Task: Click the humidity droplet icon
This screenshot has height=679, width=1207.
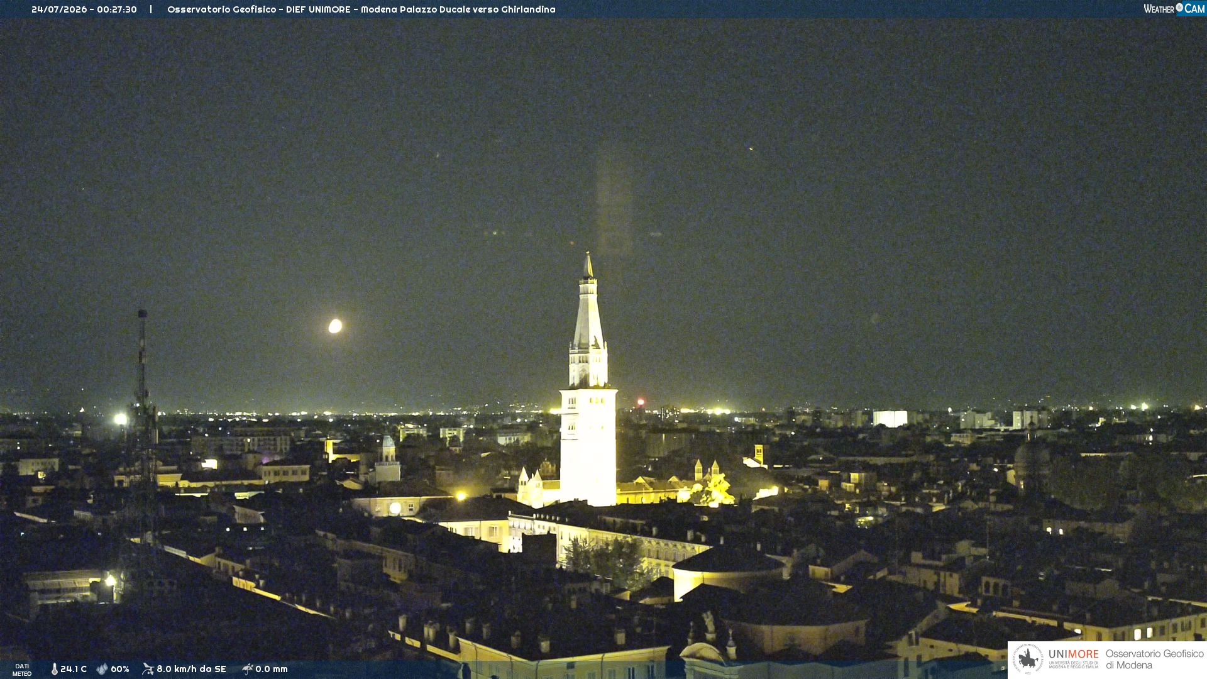Action: point(102,669)
